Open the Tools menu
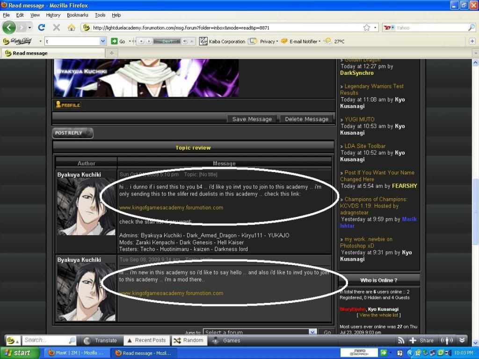The image size is (479, 359). click(x=100, y=15)
